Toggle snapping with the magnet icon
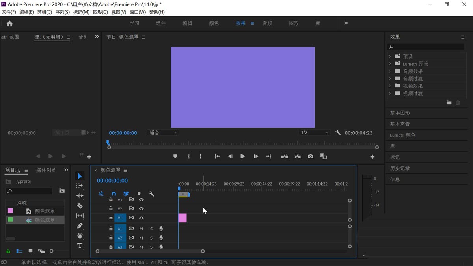473x266 pixels. click(x=114, y=194)
